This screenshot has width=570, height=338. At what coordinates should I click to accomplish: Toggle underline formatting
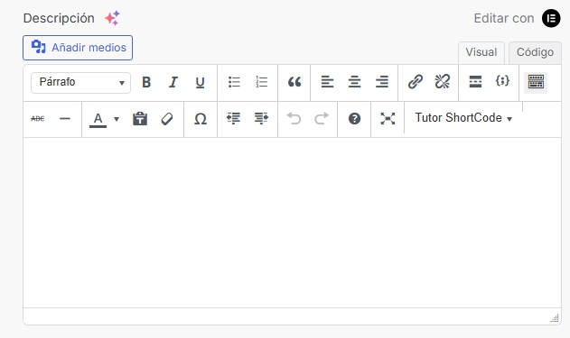tap(200, 82)
